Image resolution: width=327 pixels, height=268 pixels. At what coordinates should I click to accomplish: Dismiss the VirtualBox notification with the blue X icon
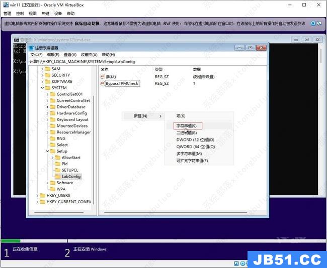click(313, 24)
